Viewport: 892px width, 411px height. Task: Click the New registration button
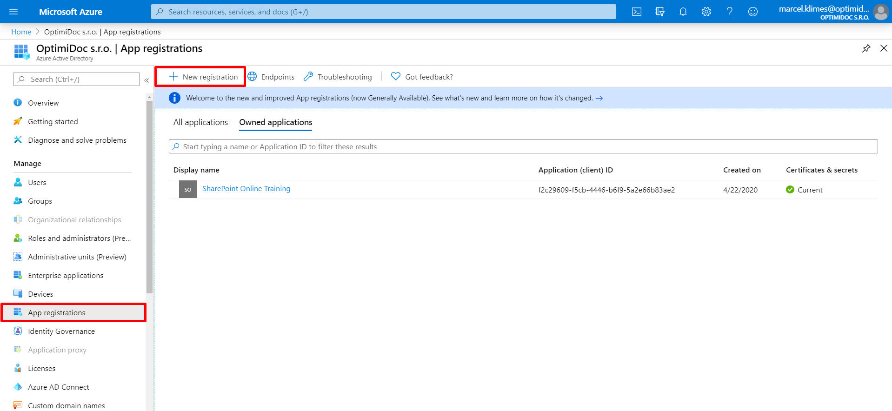click(203, 77)
